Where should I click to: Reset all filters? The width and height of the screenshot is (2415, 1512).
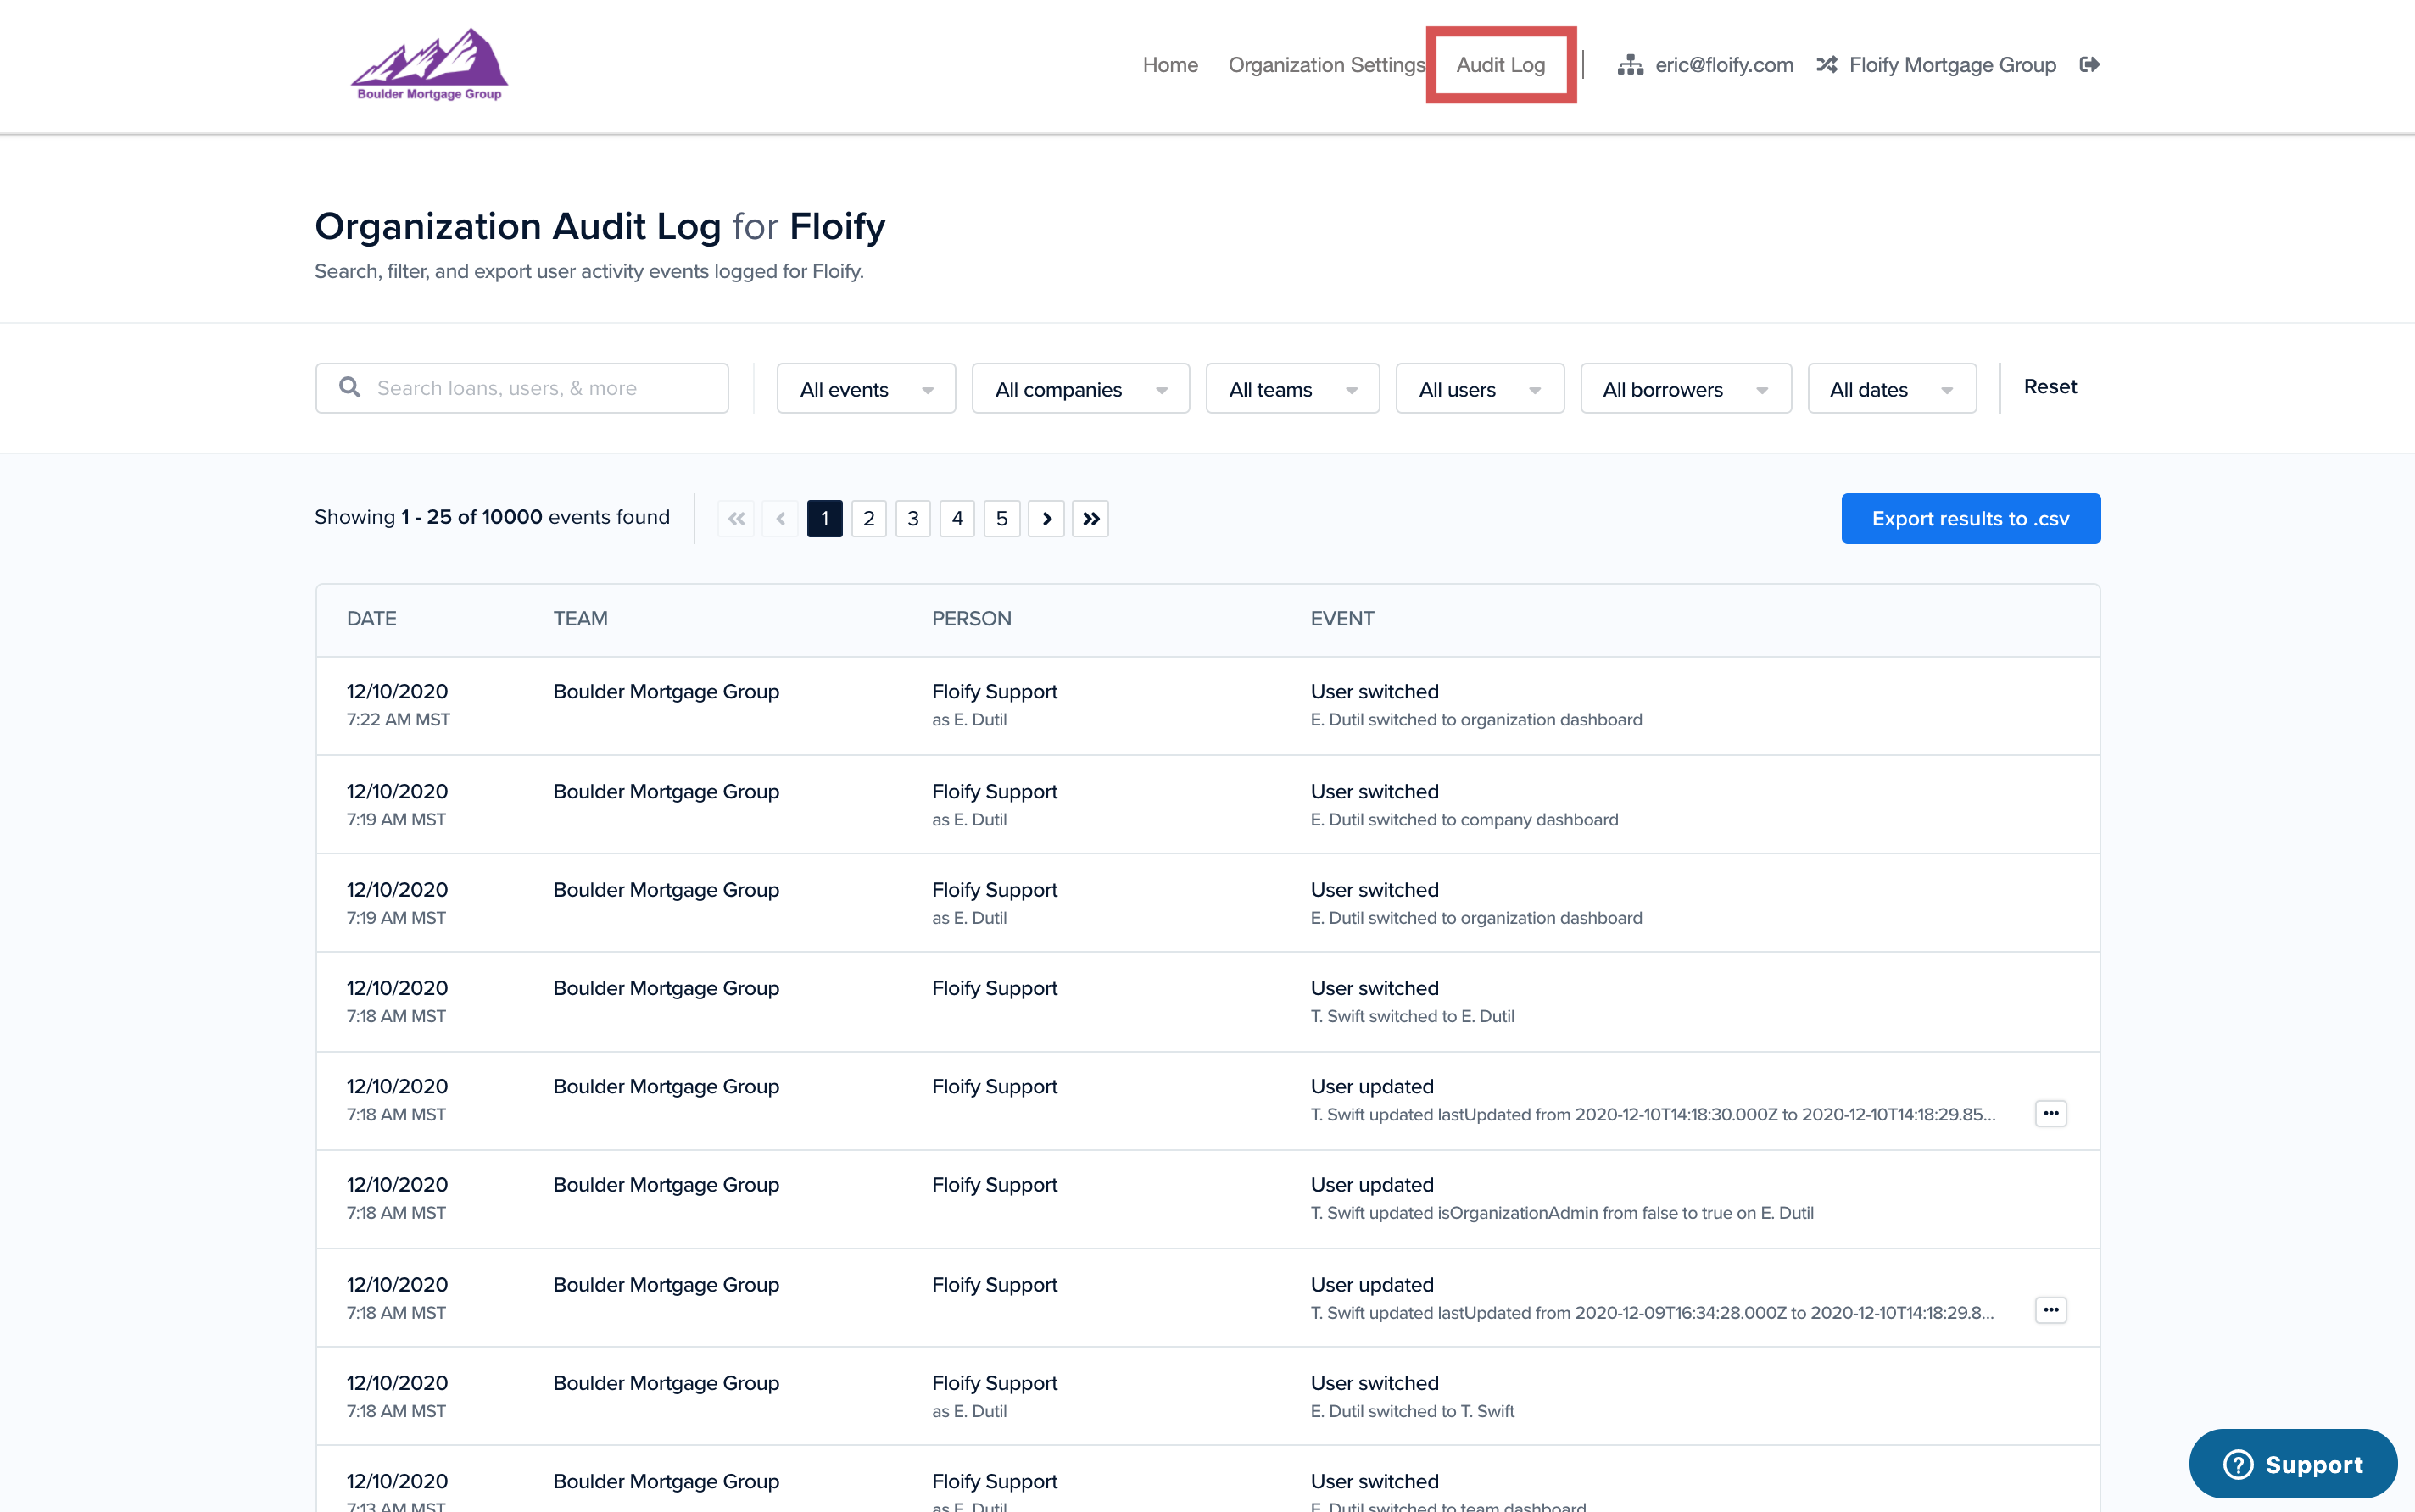coord(2049,387)
